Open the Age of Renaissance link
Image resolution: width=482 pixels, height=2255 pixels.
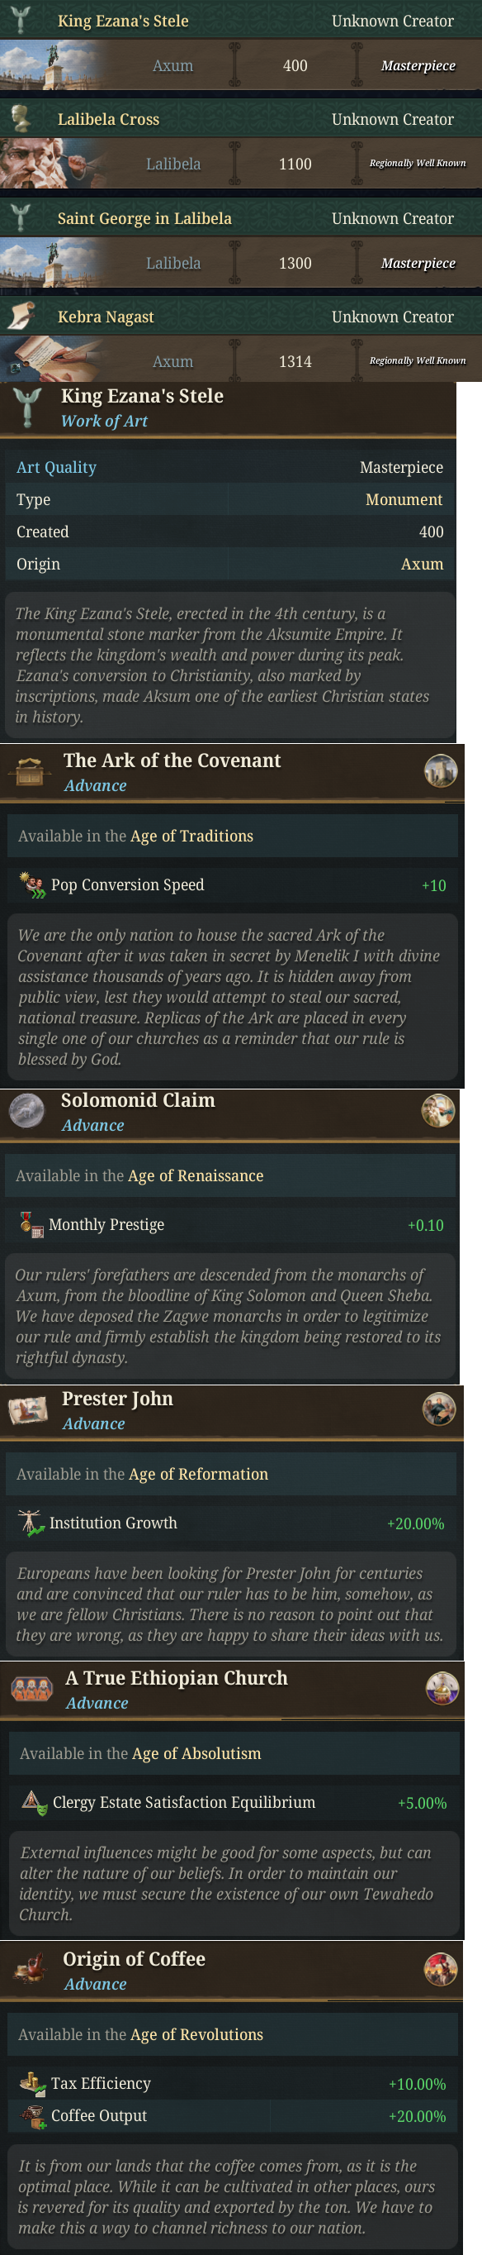pos(196,1175)
